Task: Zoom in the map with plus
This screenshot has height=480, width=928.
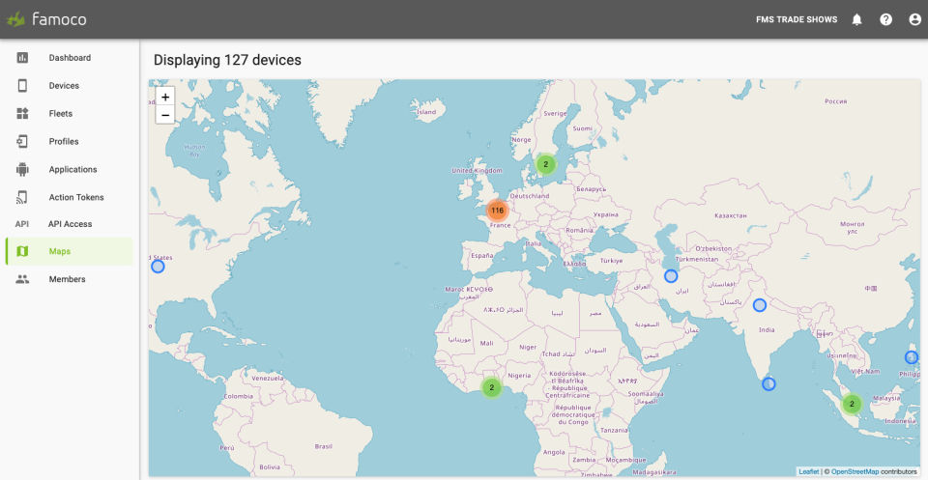Action: 165,97
